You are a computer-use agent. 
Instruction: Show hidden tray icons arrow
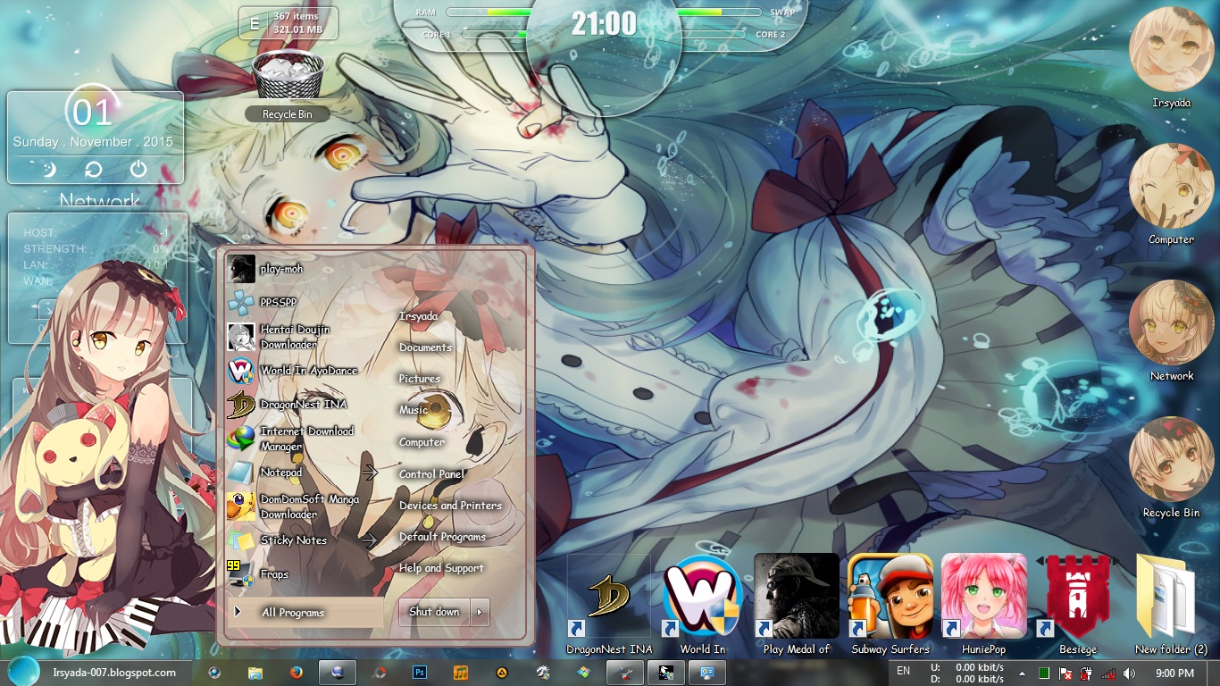tap(1022, 673)
